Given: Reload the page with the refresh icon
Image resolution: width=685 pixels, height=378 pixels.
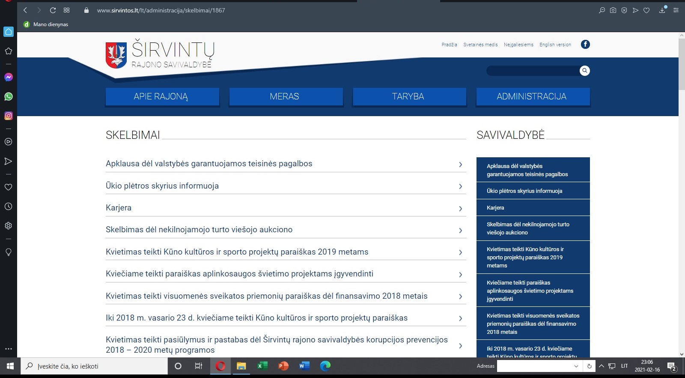Looking at the screenshot, I should tap(53, 10).
